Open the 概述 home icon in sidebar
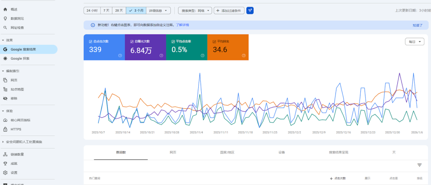 tap(5, 9)
